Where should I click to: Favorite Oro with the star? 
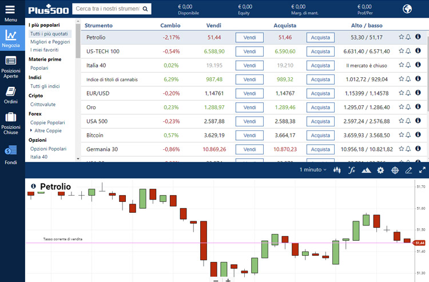[401, 106]
